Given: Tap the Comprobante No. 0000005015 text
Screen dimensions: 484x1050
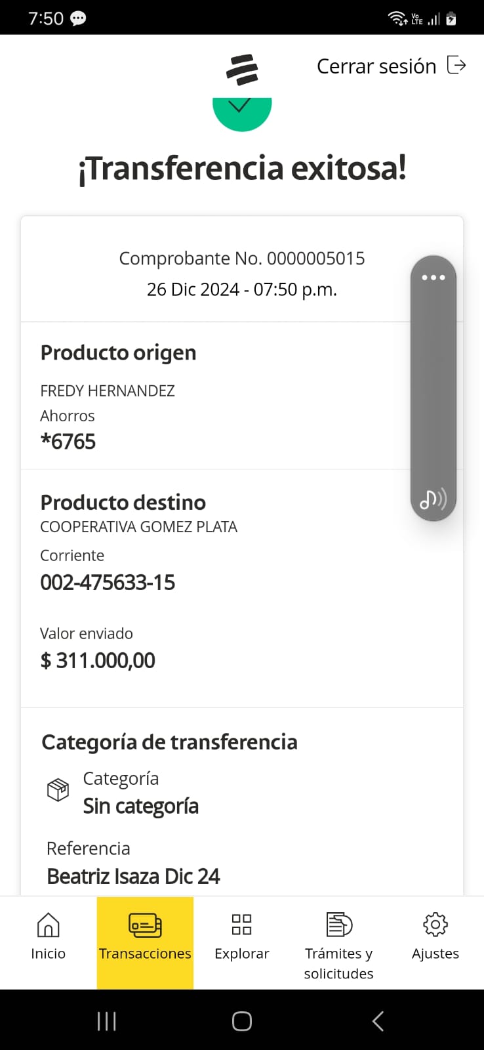Looking at the screenshot, I should [x=242, y=259].
